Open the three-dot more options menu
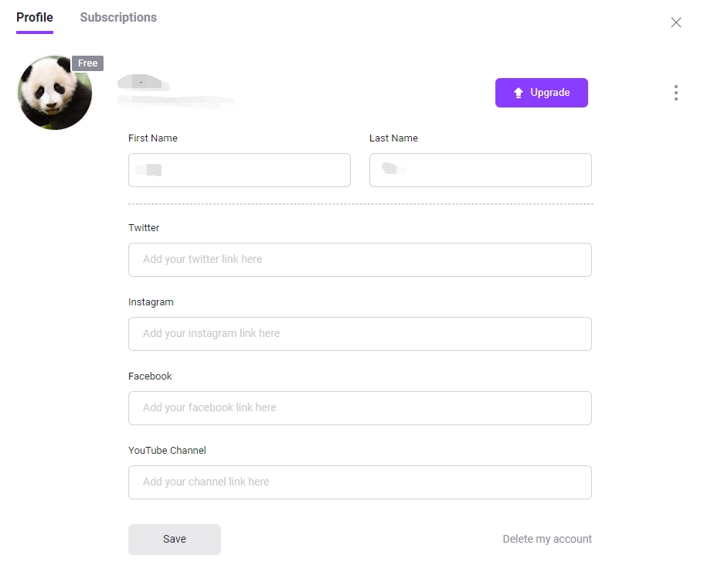The height and width of the screenshot is (569, 704). point(676,93)
